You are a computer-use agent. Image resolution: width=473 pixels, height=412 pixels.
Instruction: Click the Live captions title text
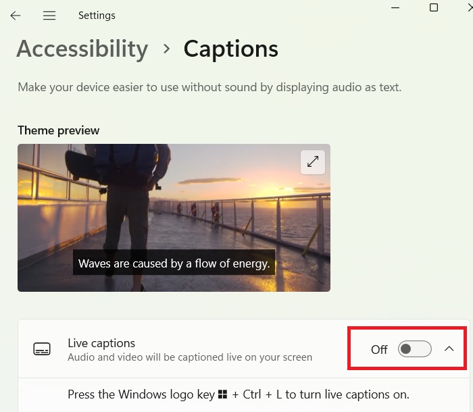[x=101, y=343]
